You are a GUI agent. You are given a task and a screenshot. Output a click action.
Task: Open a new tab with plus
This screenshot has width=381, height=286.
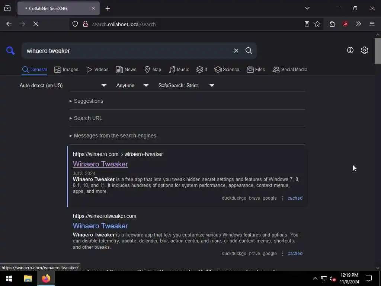coord(108,9)
